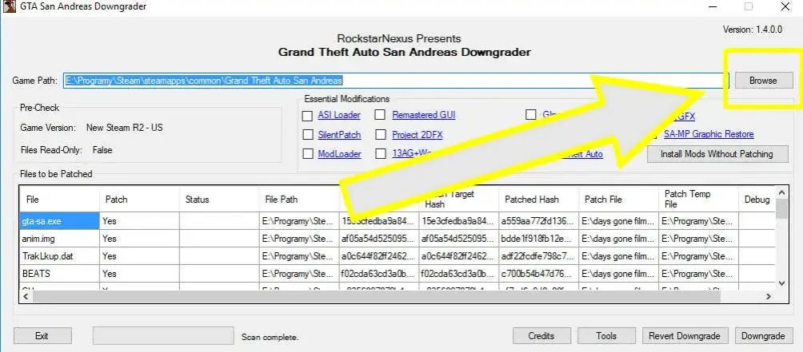Viewport: 803px width, 352px height.
Task: Start the Downgrade button
Action: [763, 336]
